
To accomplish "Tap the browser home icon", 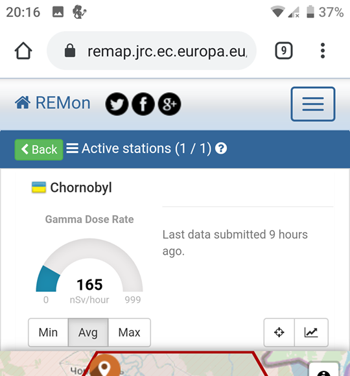I will coord(23,51).
